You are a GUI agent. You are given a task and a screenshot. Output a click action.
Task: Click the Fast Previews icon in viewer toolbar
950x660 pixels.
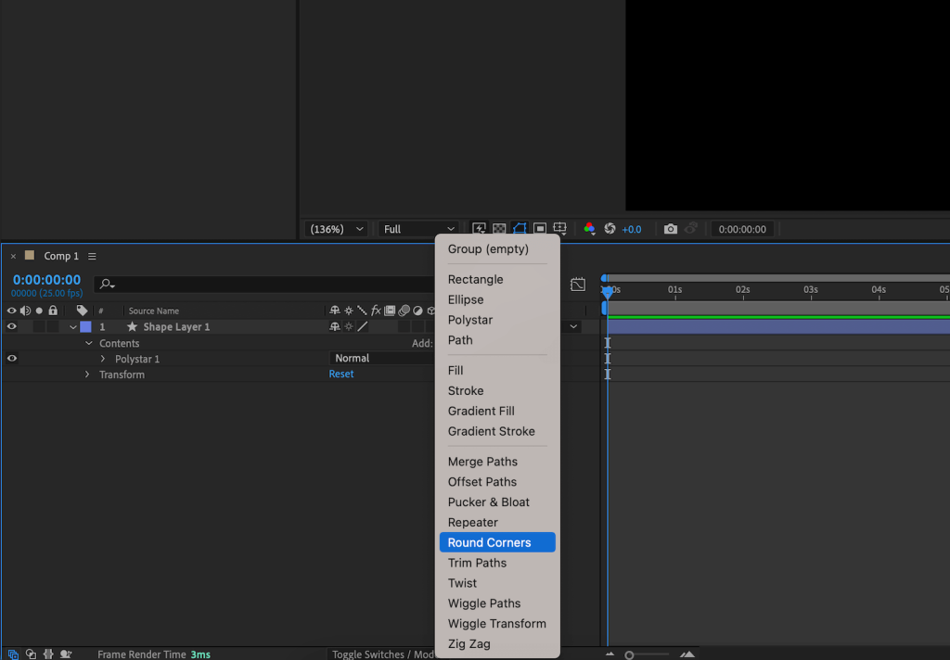pos(479,229)
